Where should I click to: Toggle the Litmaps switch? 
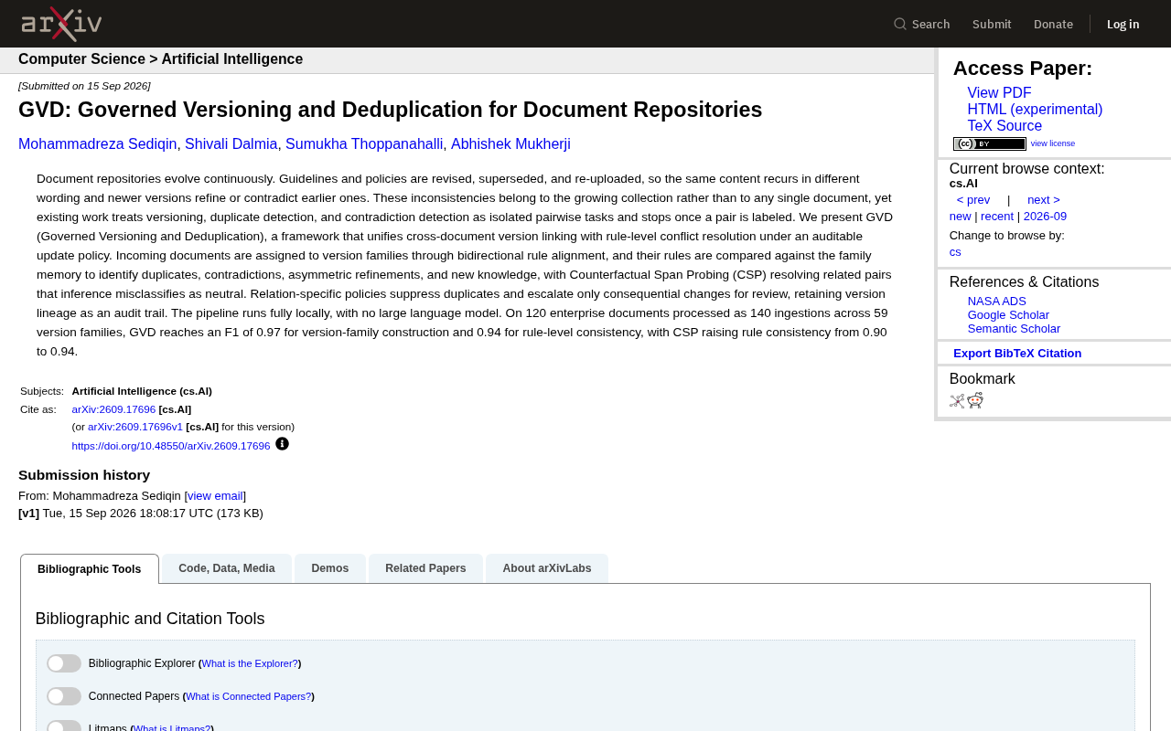coord(64,726)
